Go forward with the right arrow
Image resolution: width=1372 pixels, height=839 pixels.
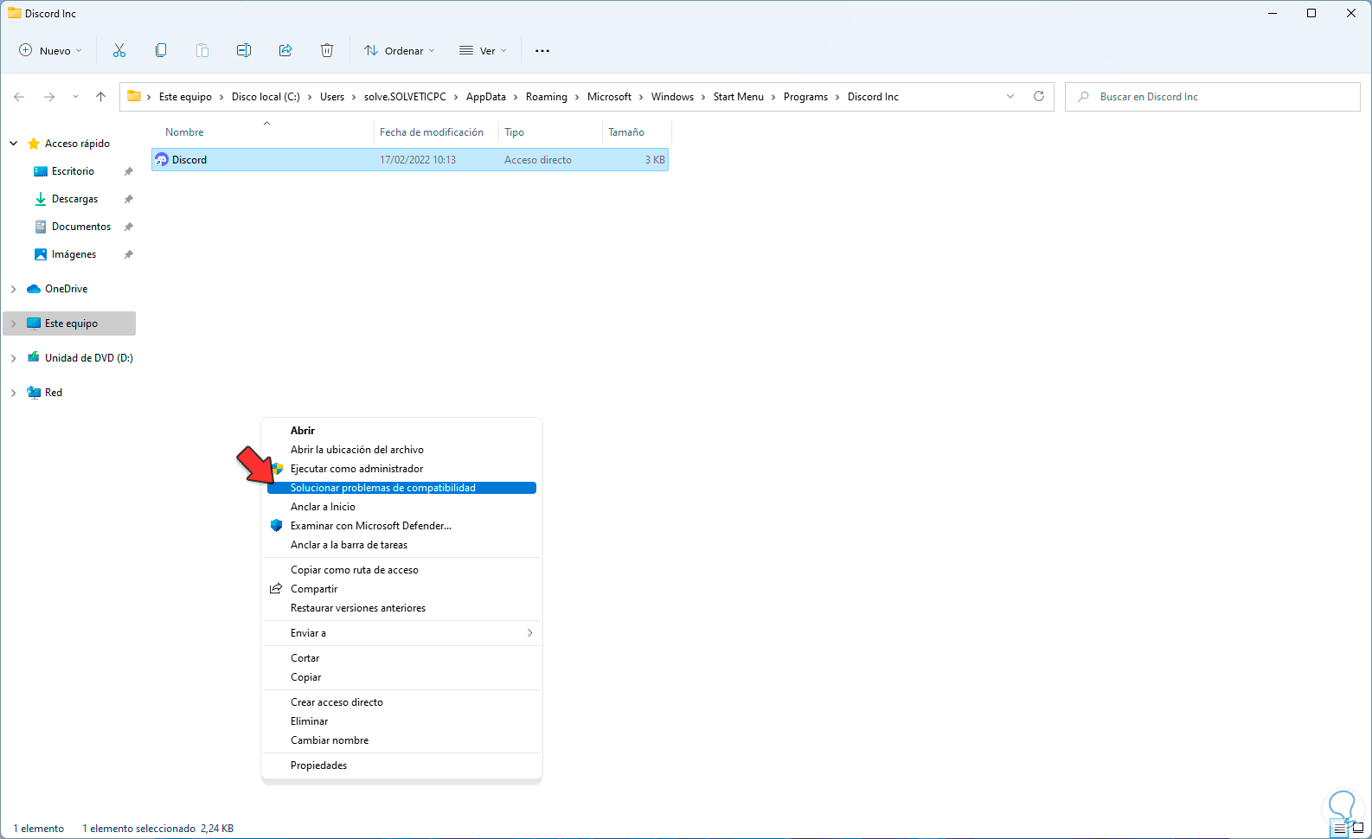[49, 97]
